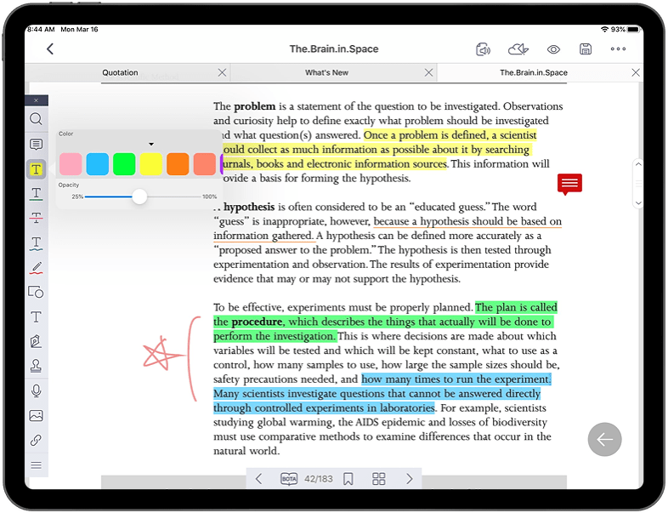
Task: Select the shapes tool
Action: tap(37, 292)
